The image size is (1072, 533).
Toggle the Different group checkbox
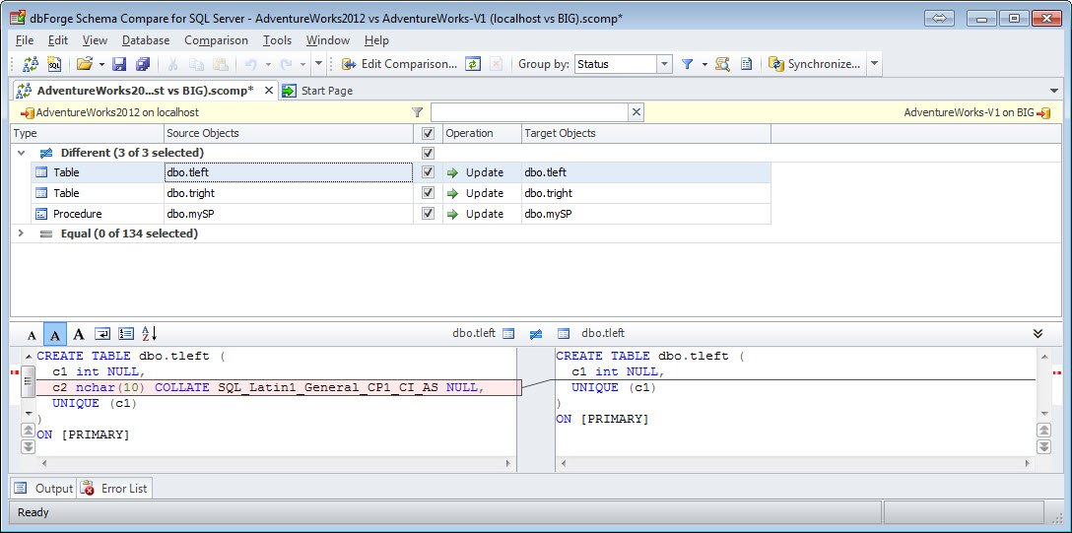click(428, 153)
